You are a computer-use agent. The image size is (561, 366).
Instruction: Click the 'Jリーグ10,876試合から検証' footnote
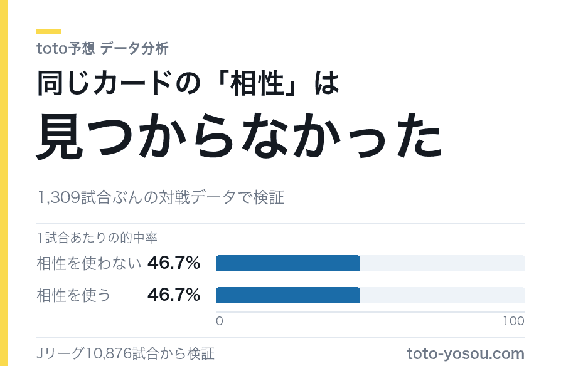(x=126, y=354)
